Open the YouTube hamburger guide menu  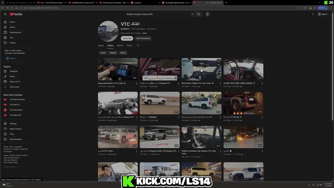[5, 14]
